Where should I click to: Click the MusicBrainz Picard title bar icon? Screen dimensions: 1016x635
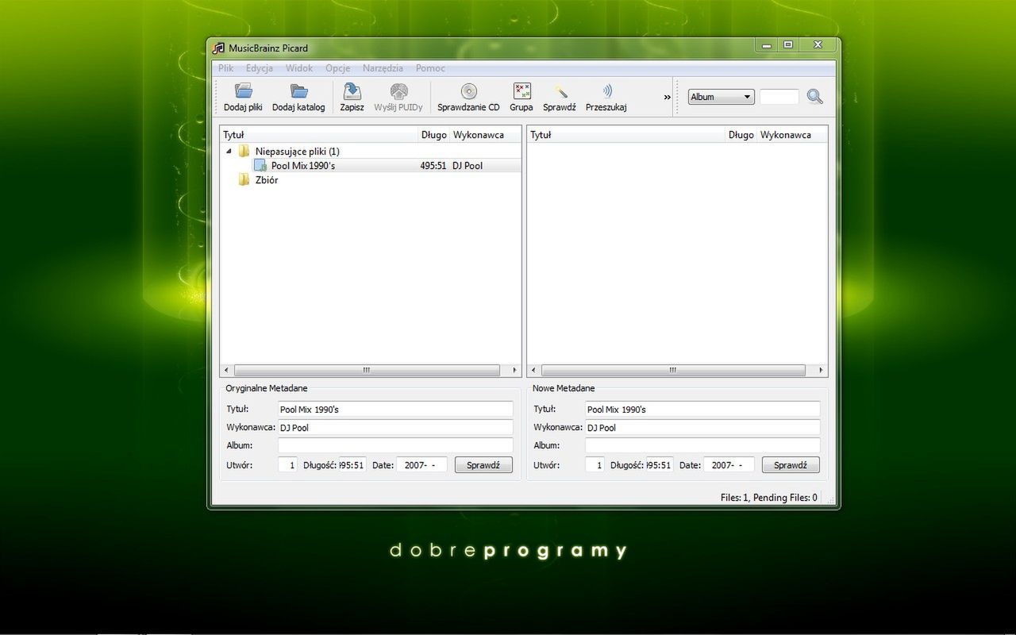pos(219,48)
